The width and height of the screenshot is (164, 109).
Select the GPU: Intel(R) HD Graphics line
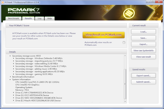coord(27,85)
